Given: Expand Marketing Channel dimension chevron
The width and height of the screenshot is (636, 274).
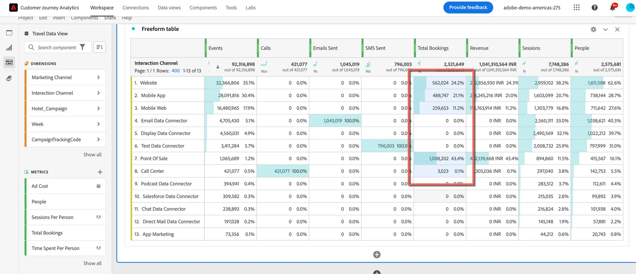Looking at the screenshot, I should click(x=99, y=77).
